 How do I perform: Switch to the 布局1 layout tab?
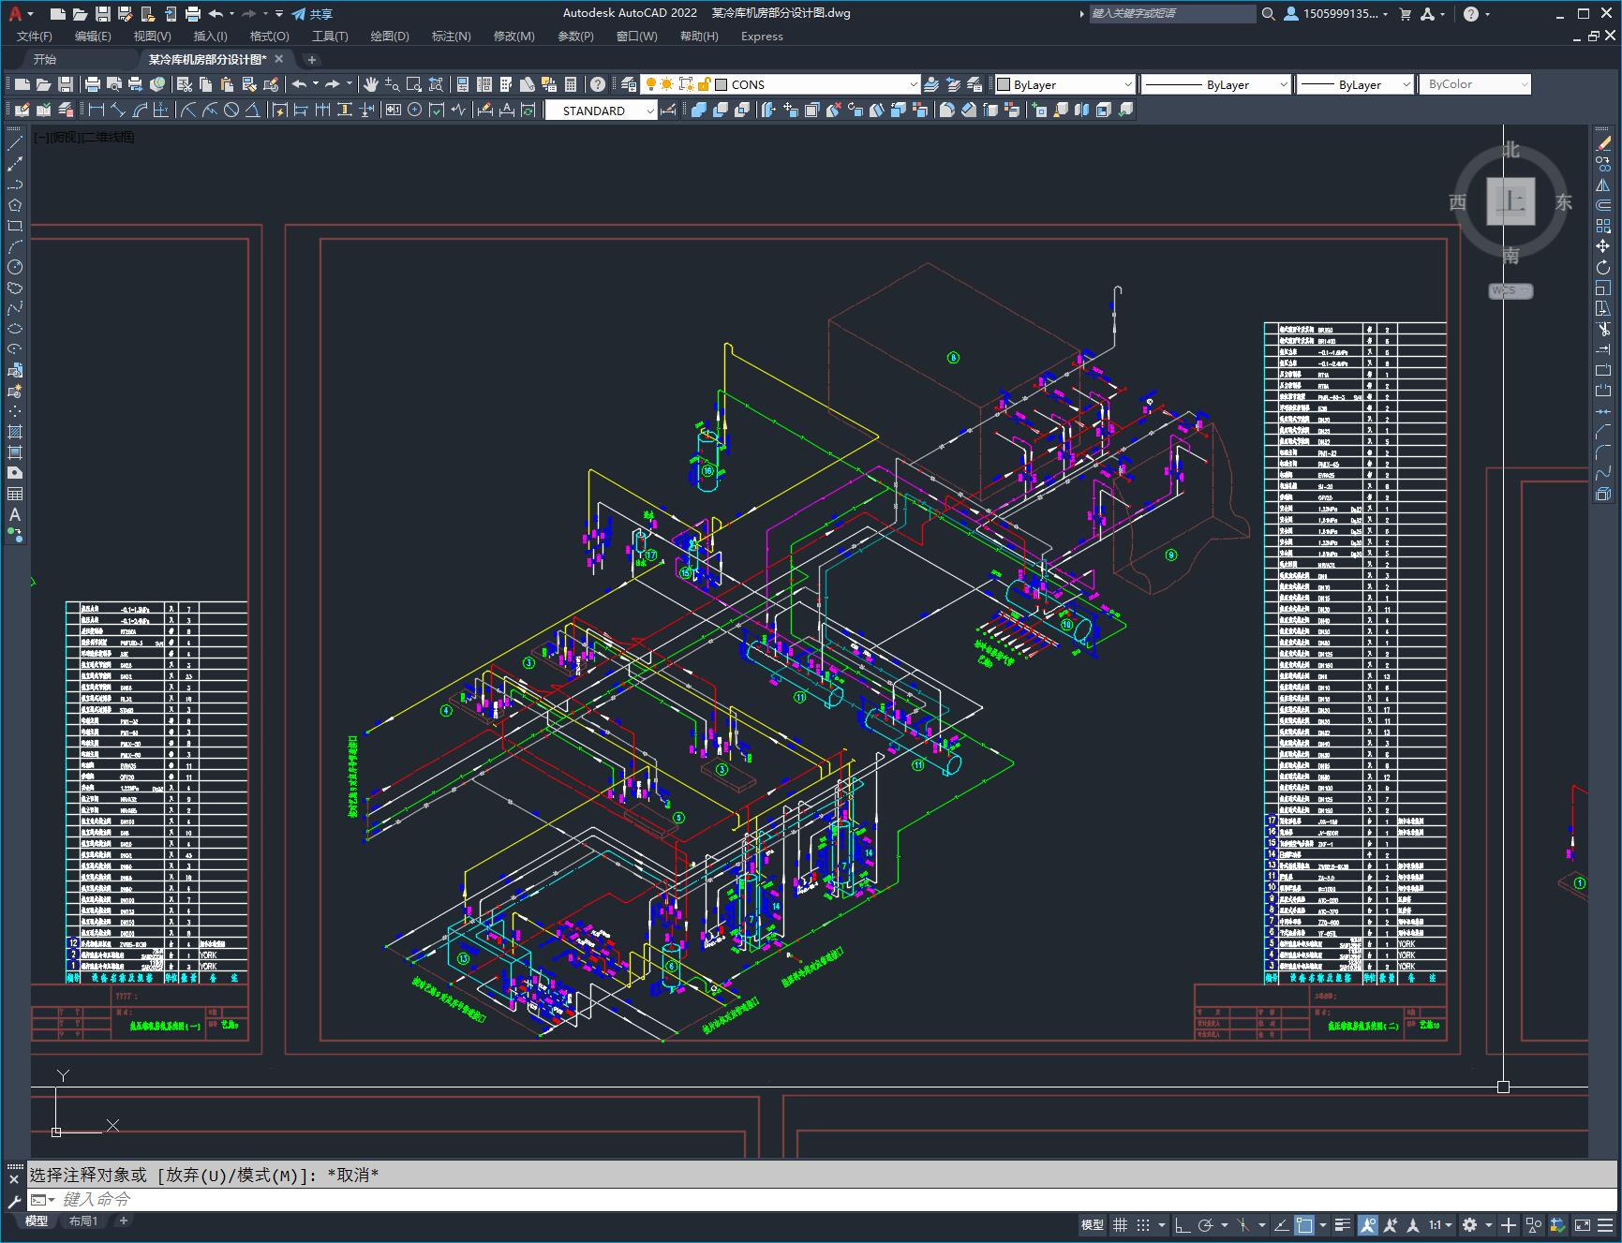(83, 1221)
